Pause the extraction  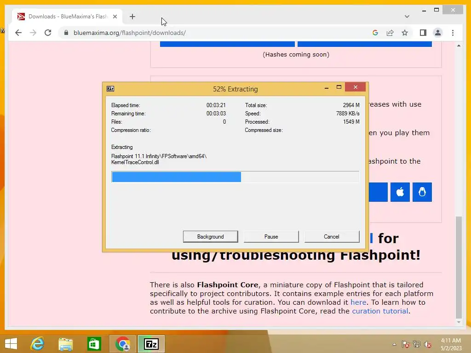tap(271, 237)
